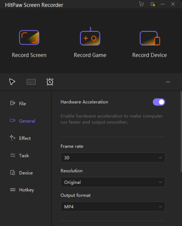This screenshot has height=226, width=182.
Task: Minimize the HitPaw Screen Recorder window
Action: click(163, 4)
